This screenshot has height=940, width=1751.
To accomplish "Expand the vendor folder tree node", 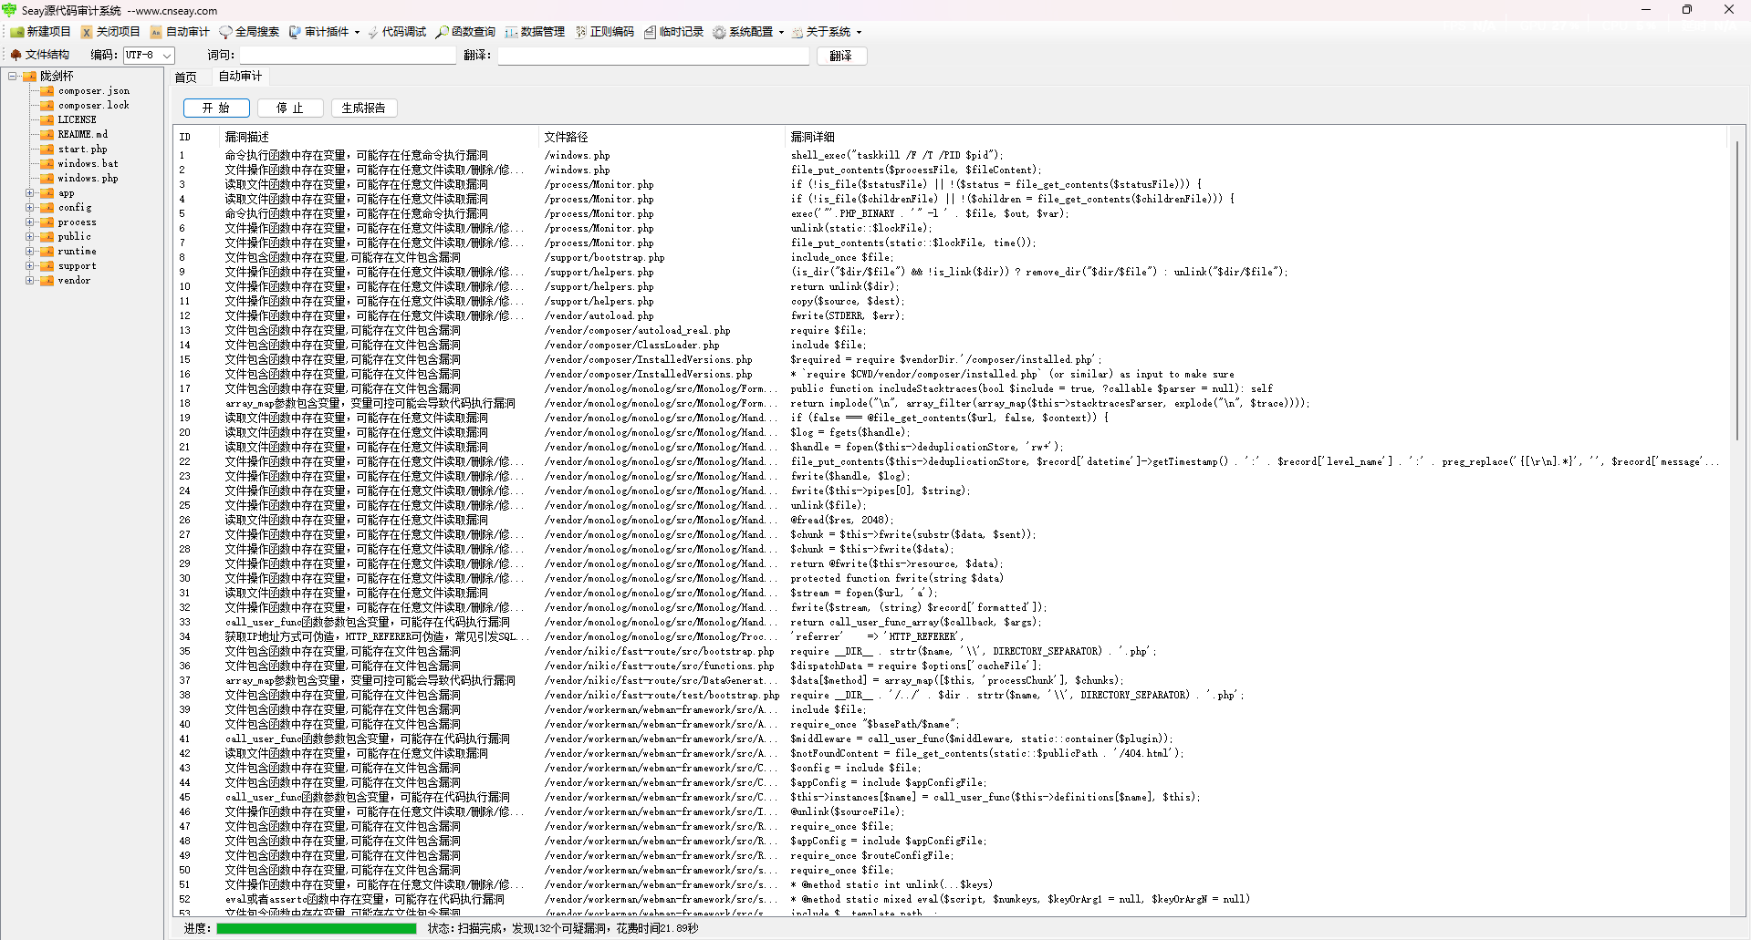I will (x=29, y=281).
